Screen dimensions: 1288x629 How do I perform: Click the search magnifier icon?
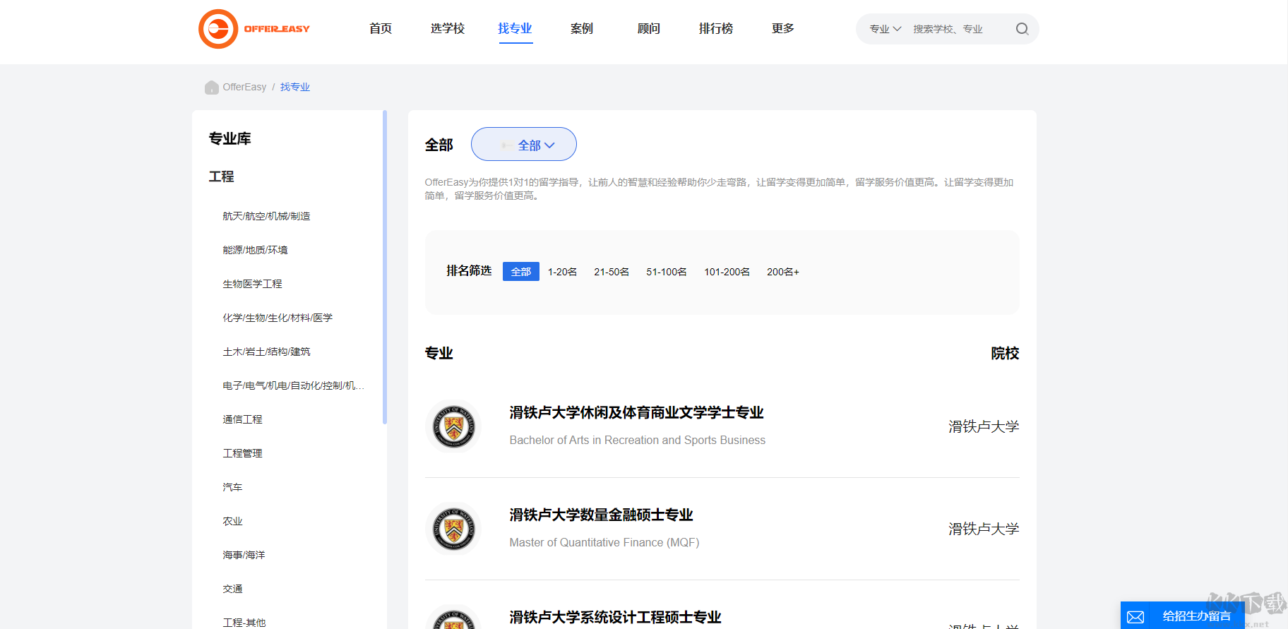(1022, 29)
